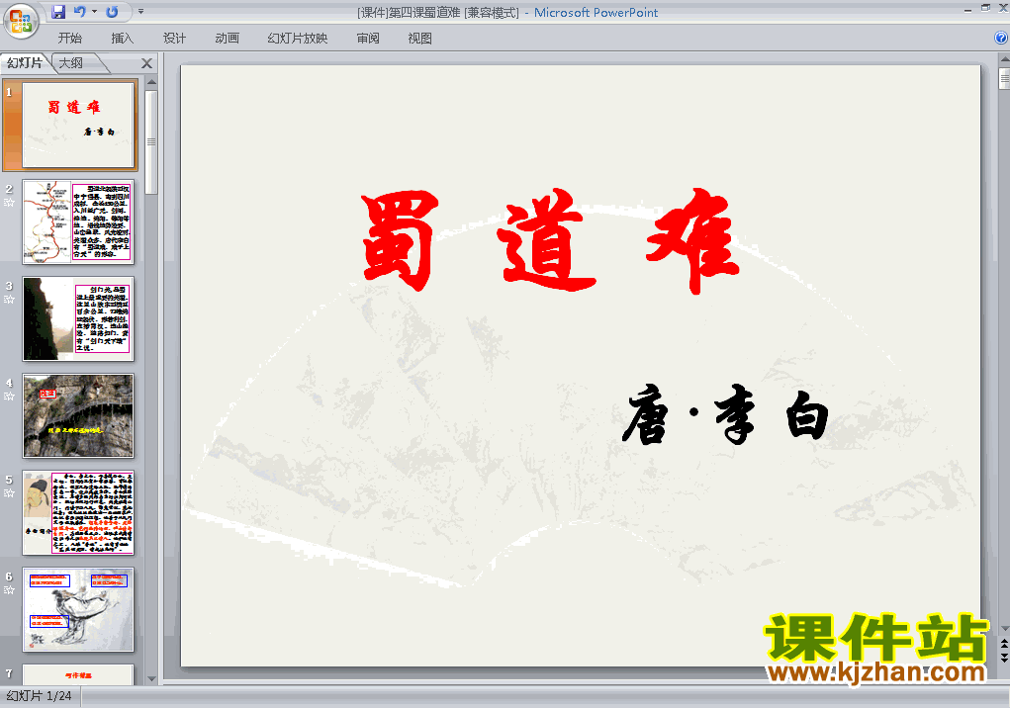This screenshot has width=1010, height=709.
Task: Redo the last action
Action: click(x=112, y=12)
